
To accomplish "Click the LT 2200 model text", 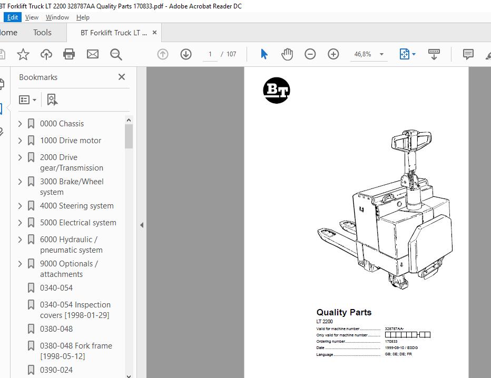I will coord(325,321).
